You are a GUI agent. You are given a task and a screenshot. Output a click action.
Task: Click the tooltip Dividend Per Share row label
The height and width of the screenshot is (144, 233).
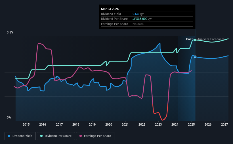tap(114, 19)
